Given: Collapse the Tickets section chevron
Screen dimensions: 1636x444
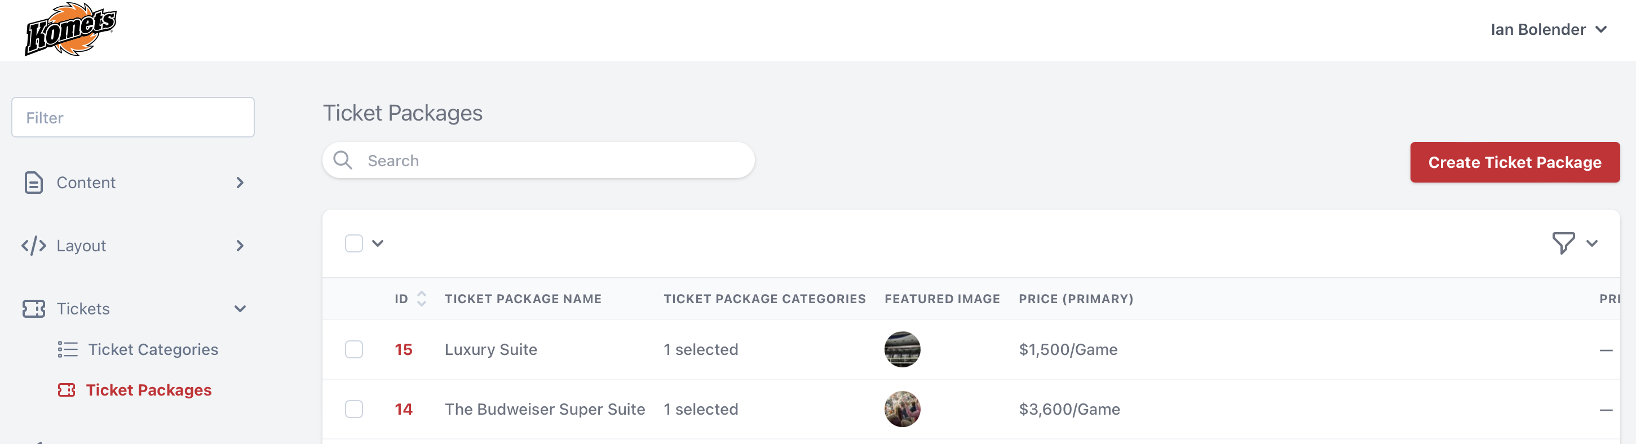Looking at the screenshot, I should coord(240,309).
